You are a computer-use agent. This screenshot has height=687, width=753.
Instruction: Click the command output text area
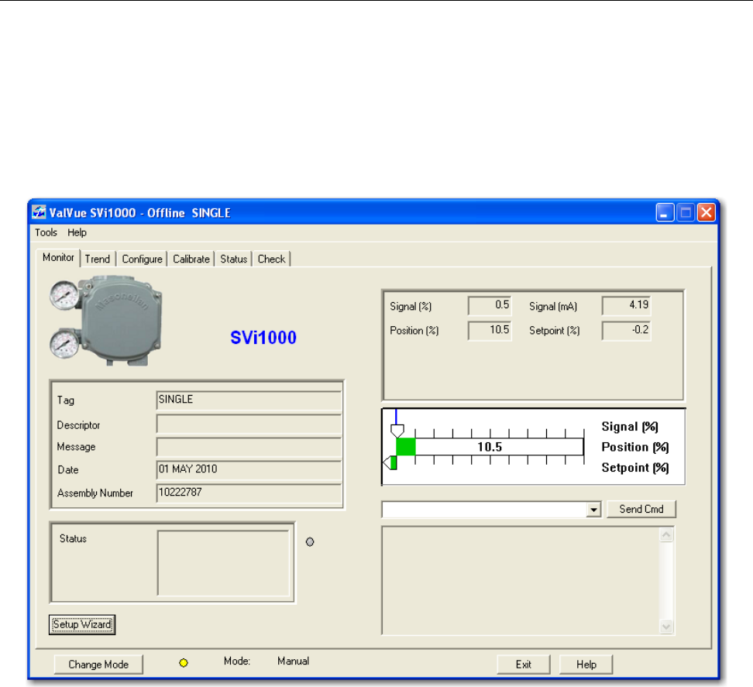click(521, 580)
